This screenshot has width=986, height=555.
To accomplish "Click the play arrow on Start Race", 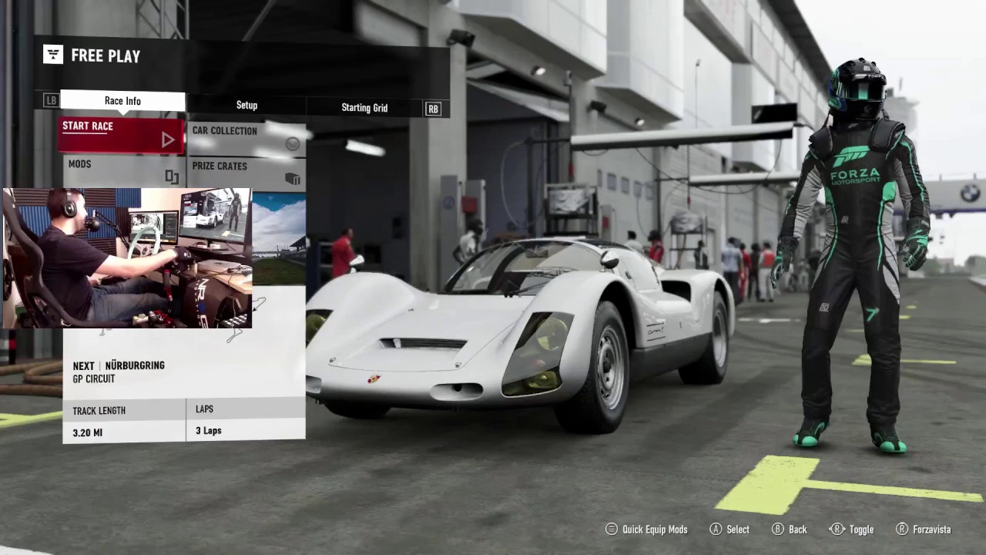I will [x=168, y=140].
